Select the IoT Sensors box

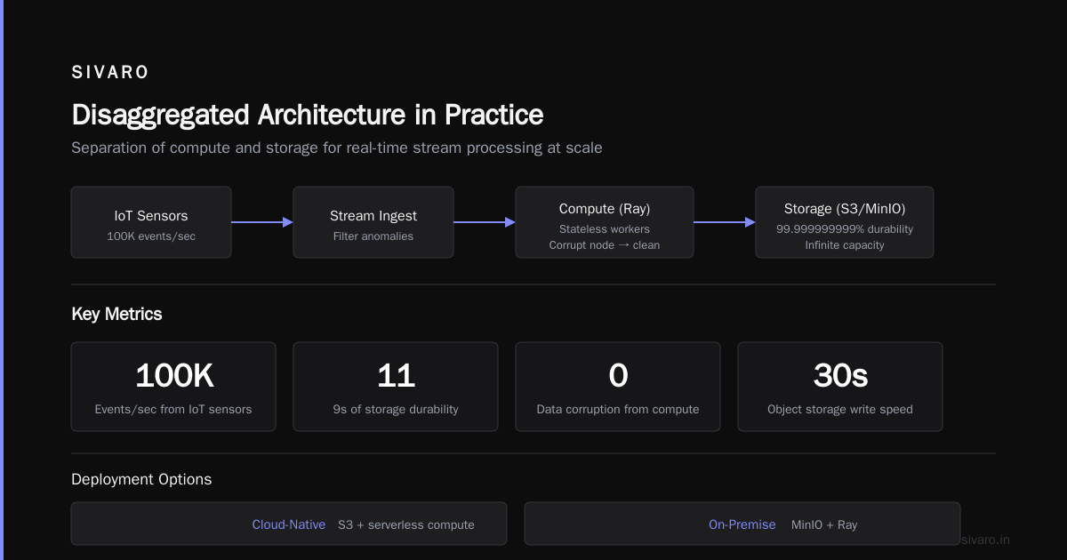point(151,222)
